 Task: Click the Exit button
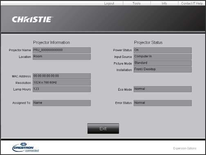click(x=103, y=128)
